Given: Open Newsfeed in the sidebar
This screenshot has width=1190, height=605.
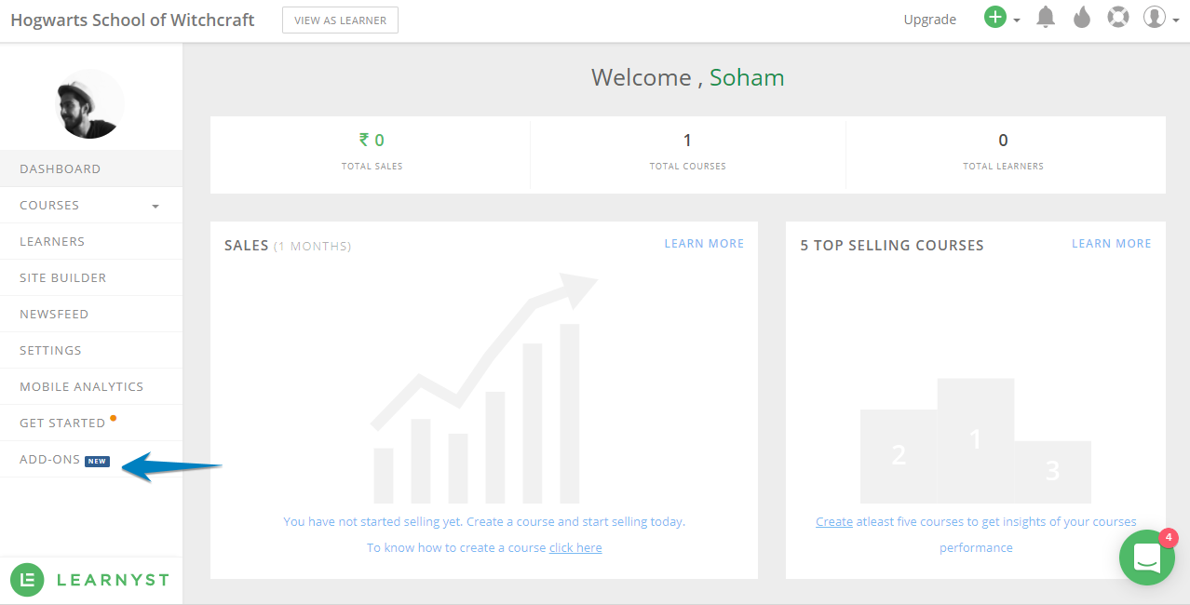Looking at the screenshot, I should coord(91,314).
